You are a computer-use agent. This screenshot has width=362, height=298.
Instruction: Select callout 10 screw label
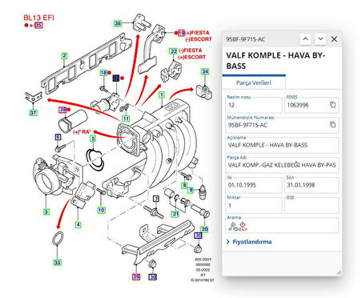click(101, 210)
